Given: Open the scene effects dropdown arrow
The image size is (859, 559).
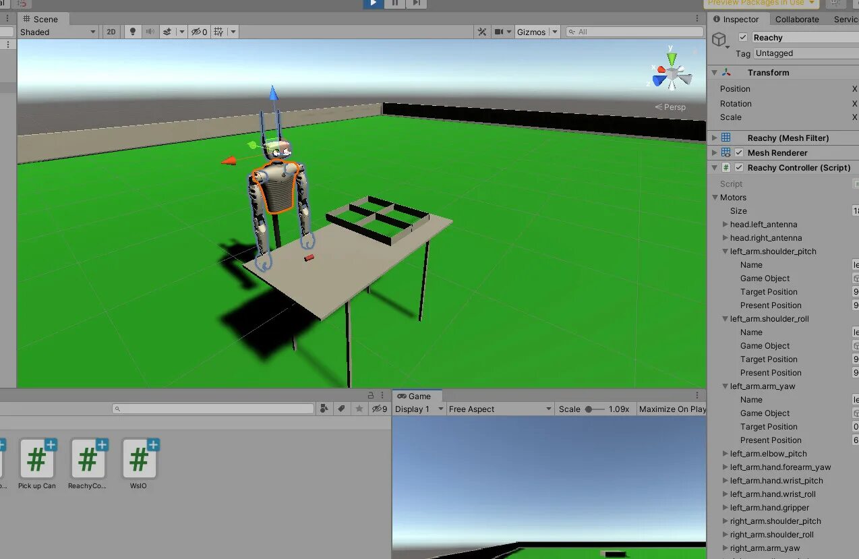Looking at the screenshot, I should (181, 32).
